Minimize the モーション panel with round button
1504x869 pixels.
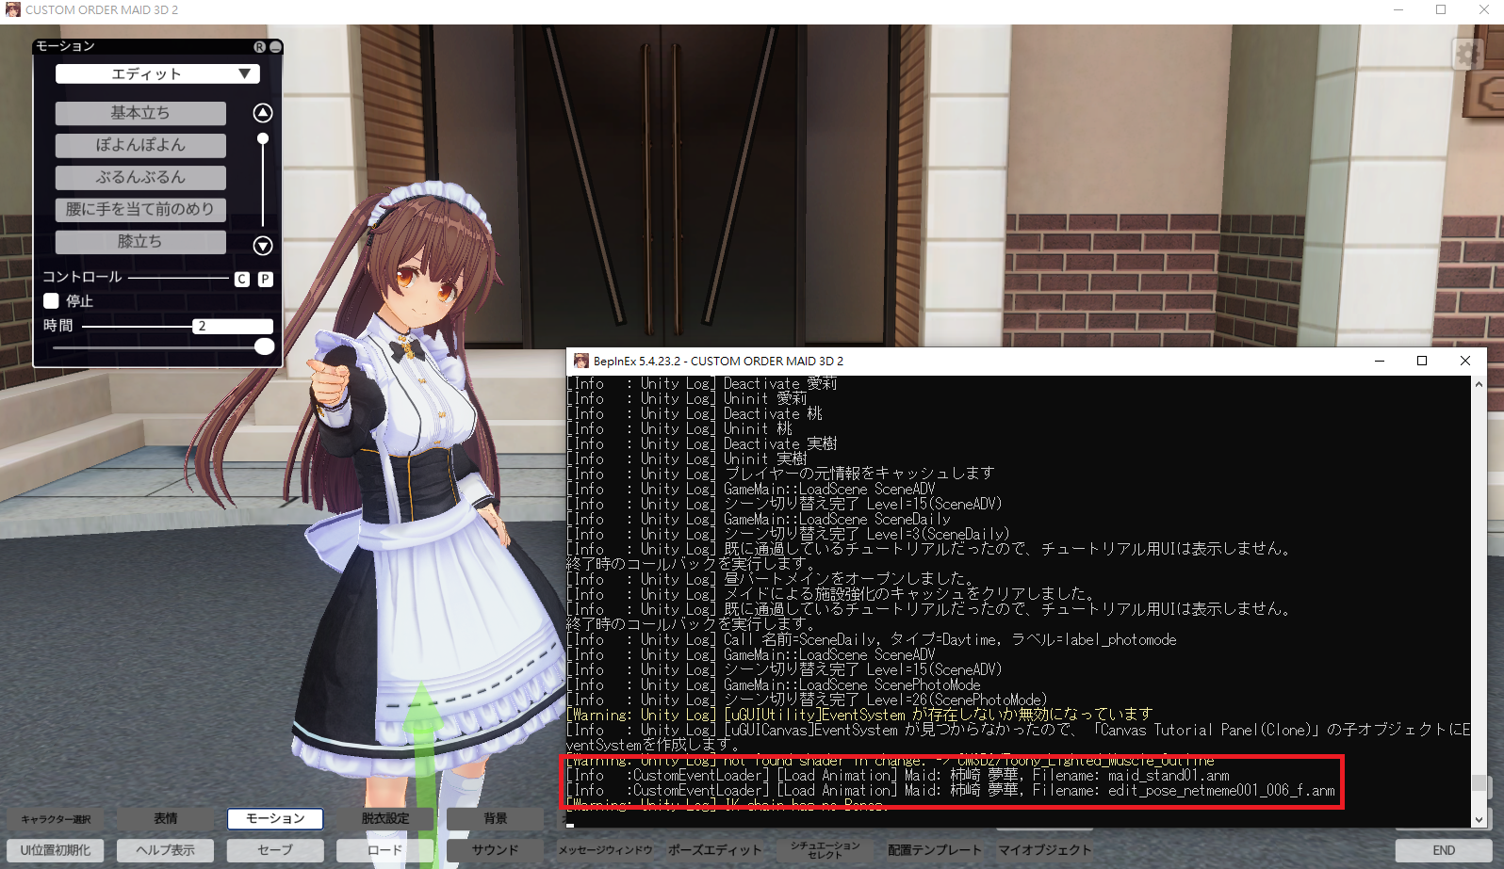[275, 46]
